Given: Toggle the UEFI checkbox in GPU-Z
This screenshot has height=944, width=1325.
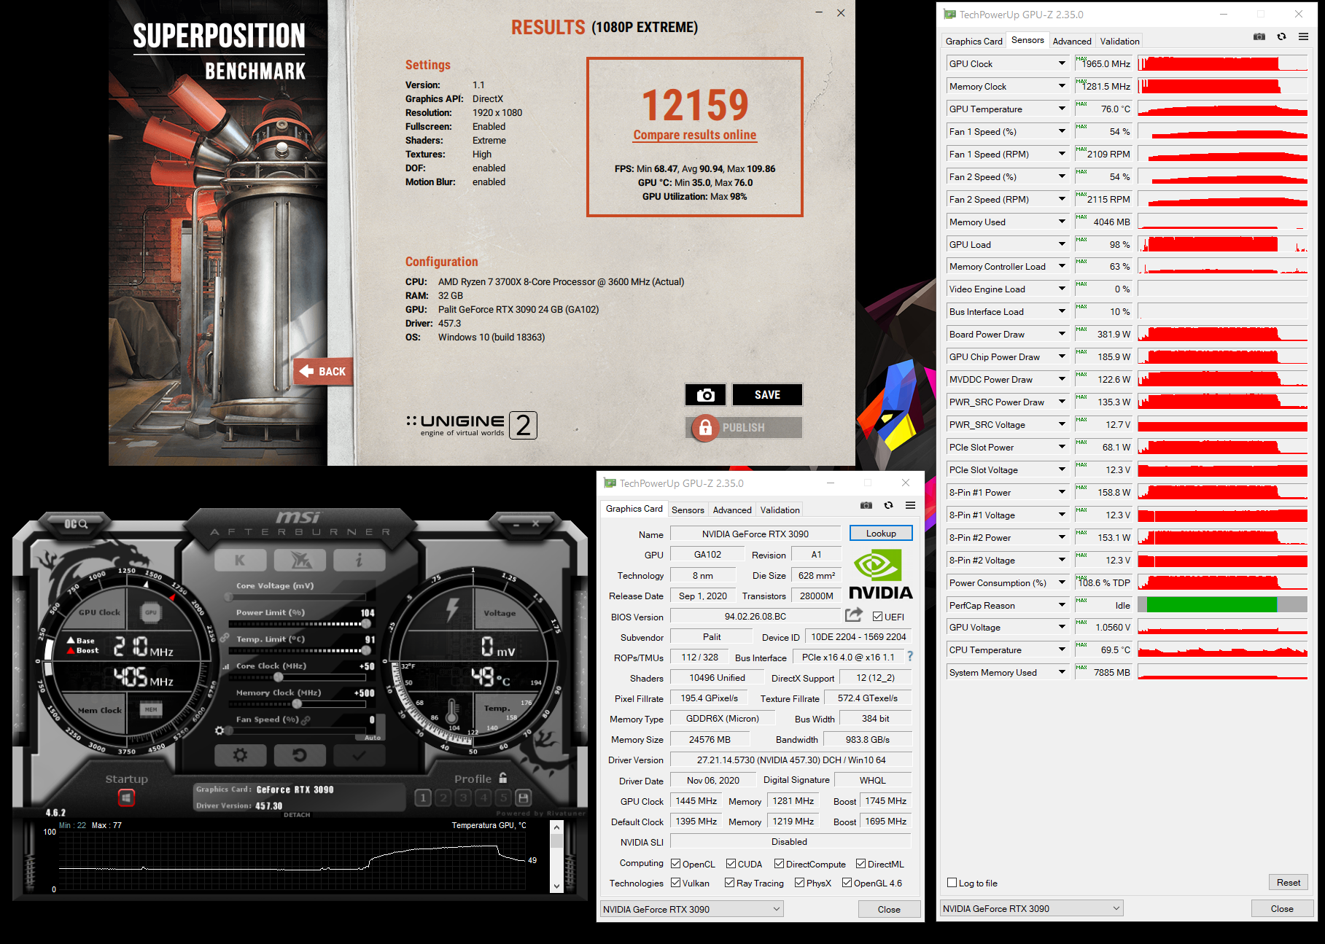Looking at the screenshot, I should click(877, 617).
